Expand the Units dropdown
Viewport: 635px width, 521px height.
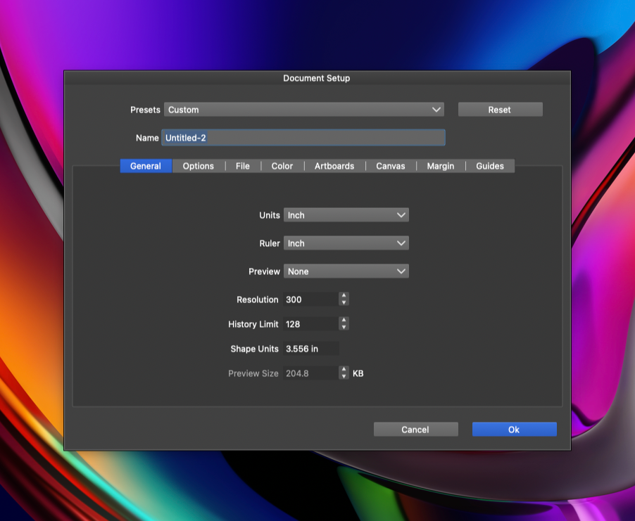346,215
